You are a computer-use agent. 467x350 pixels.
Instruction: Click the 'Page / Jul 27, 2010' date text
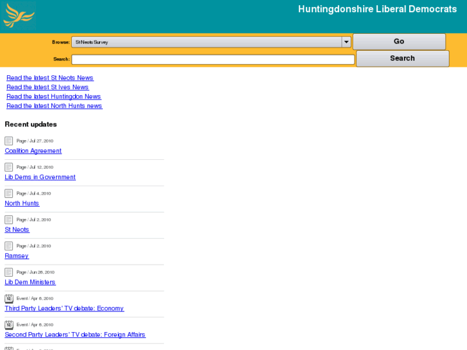click(35, 141)
